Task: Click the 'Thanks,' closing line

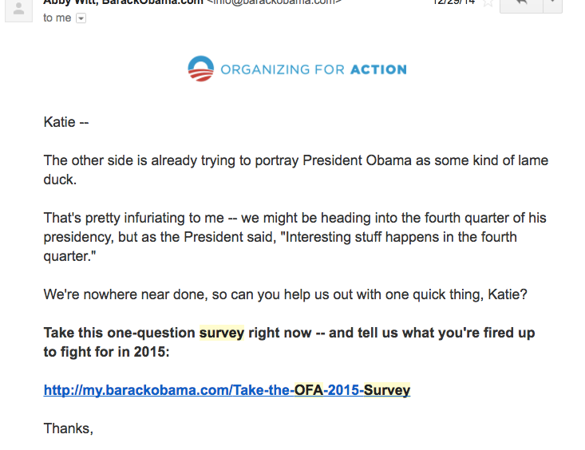Action: click(68, 428)
